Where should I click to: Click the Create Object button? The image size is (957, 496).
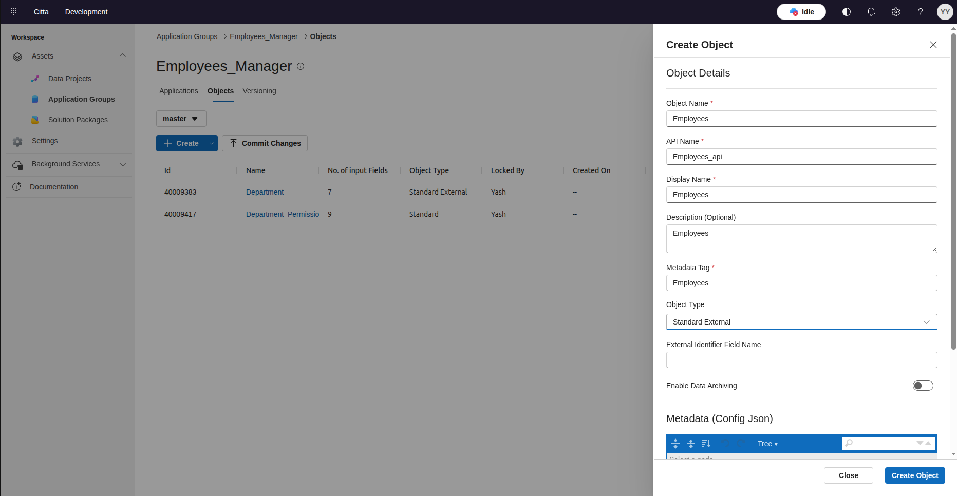914,475
